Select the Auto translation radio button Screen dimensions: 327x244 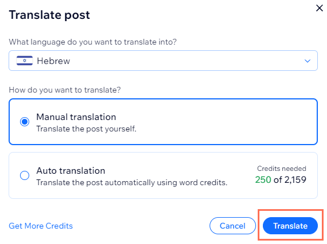(25, 175)
